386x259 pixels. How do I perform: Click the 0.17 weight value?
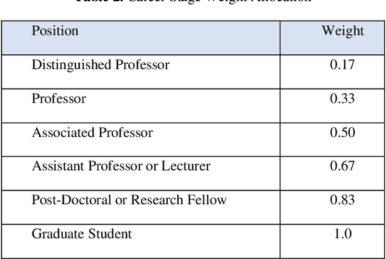point(342,65)
